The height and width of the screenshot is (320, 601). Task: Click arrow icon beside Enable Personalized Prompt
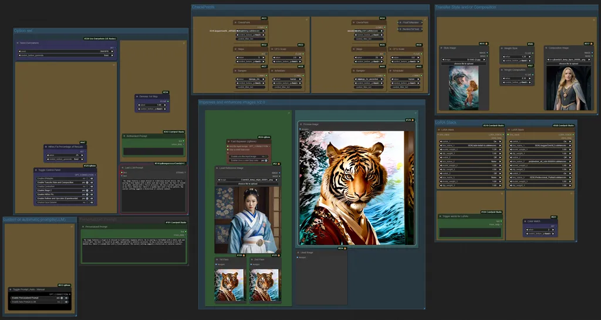[66, 298]
